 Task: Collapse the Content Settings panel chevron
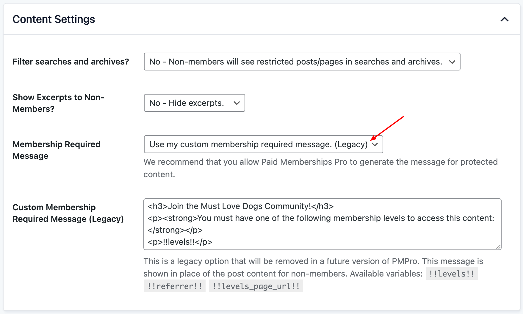click(504, 19)
